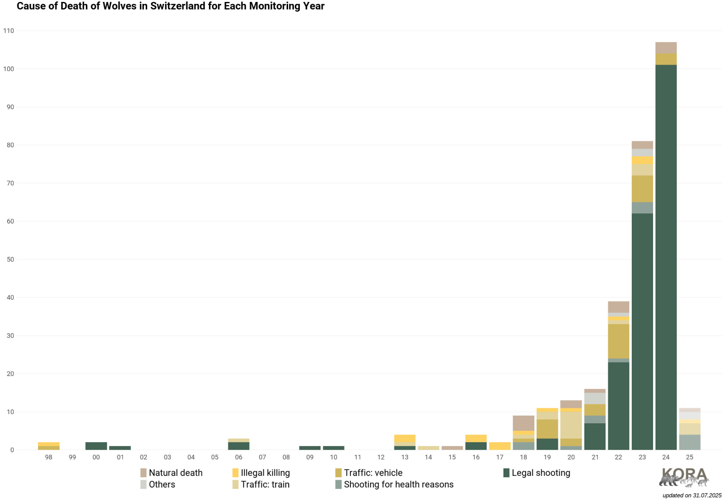Click the Traffic: train legend swatch

click(236, 485)
